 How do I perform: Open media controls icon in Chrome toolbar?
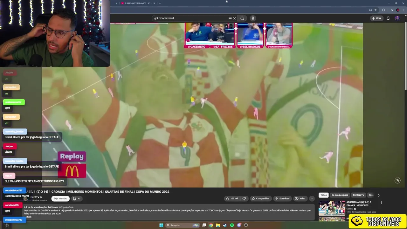pyautogui.click(x=392, y=10)
